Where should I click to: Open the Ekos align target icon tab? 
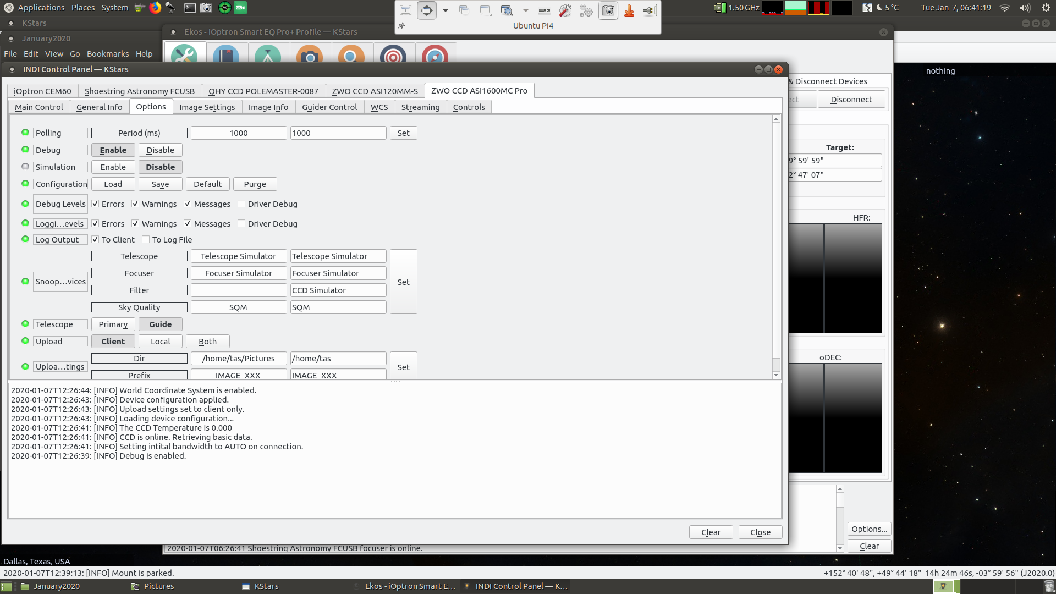click(393, 54)
